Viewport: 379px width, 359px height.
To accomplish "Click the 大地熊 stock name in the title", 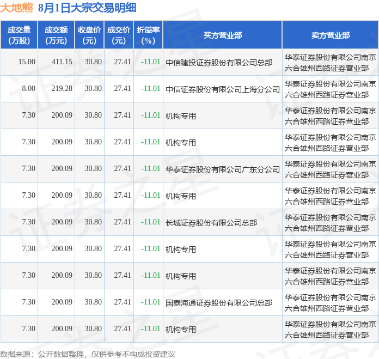I will click(16, 8).
